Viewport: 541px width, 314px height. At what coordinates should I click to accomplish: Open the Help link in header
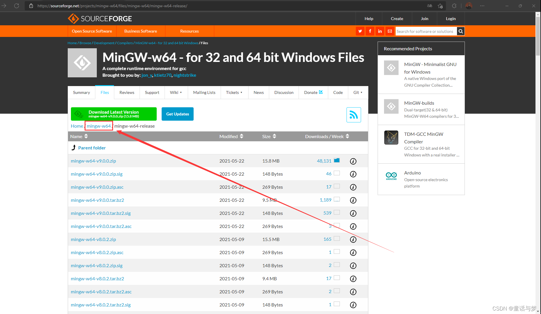click(x=369, y=19)
